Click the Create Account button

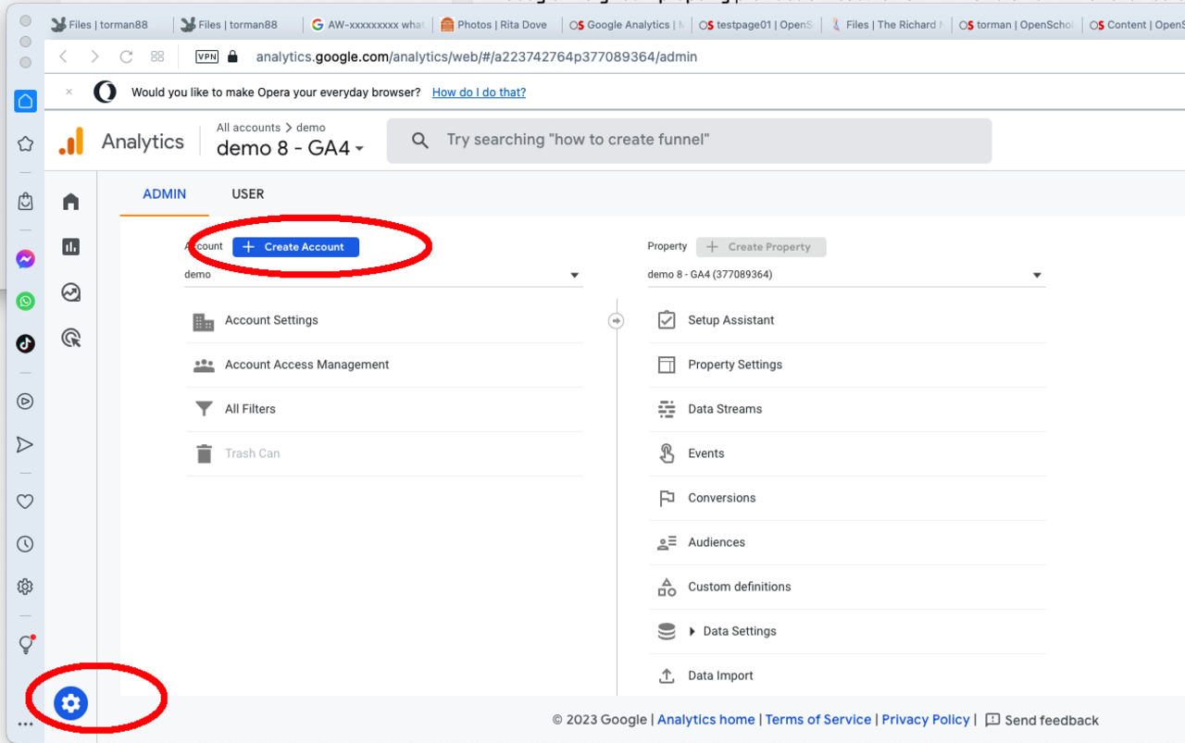point(295,247)
